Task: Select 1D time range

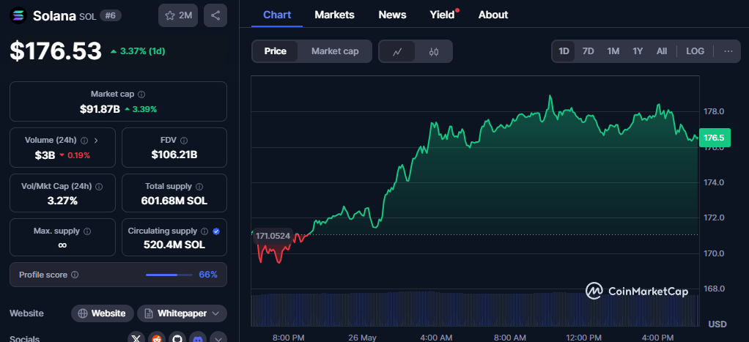Action: (564, 51)
